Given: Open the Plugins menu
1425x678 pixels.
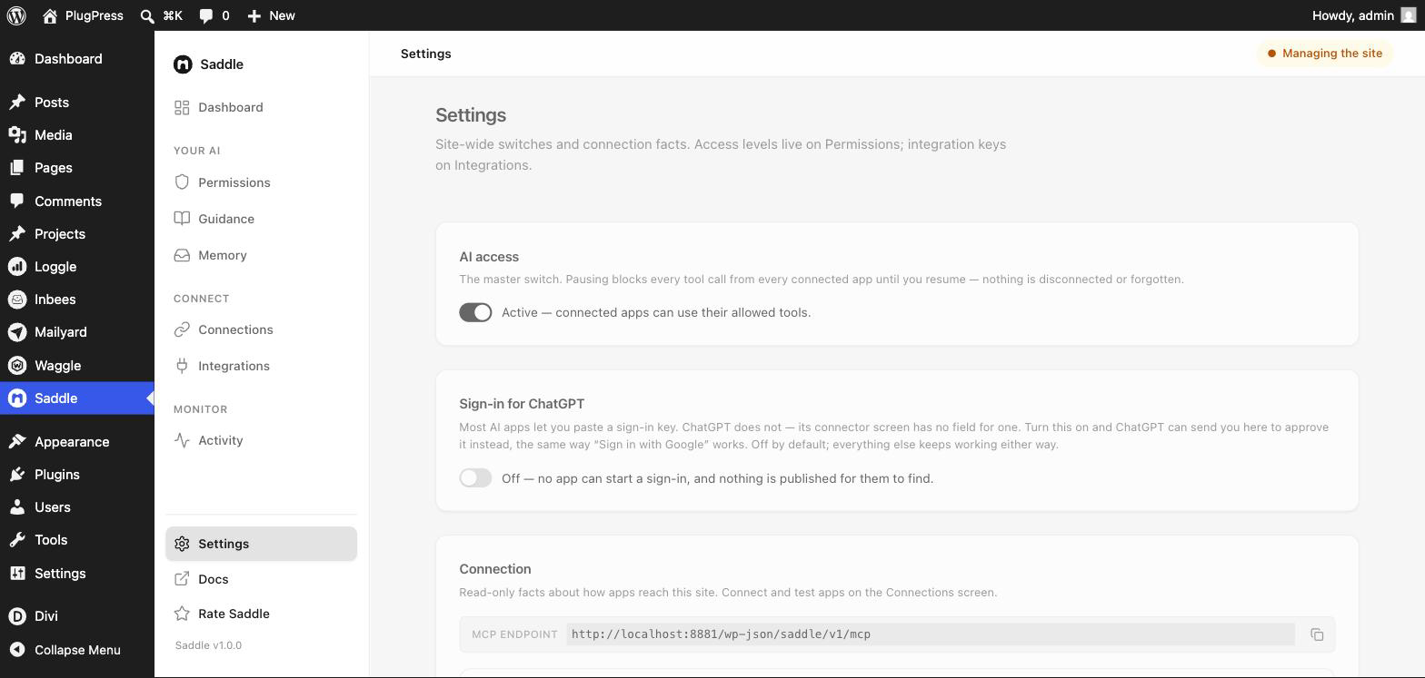Looking at the screenshot, I should [x=77, y=475].
